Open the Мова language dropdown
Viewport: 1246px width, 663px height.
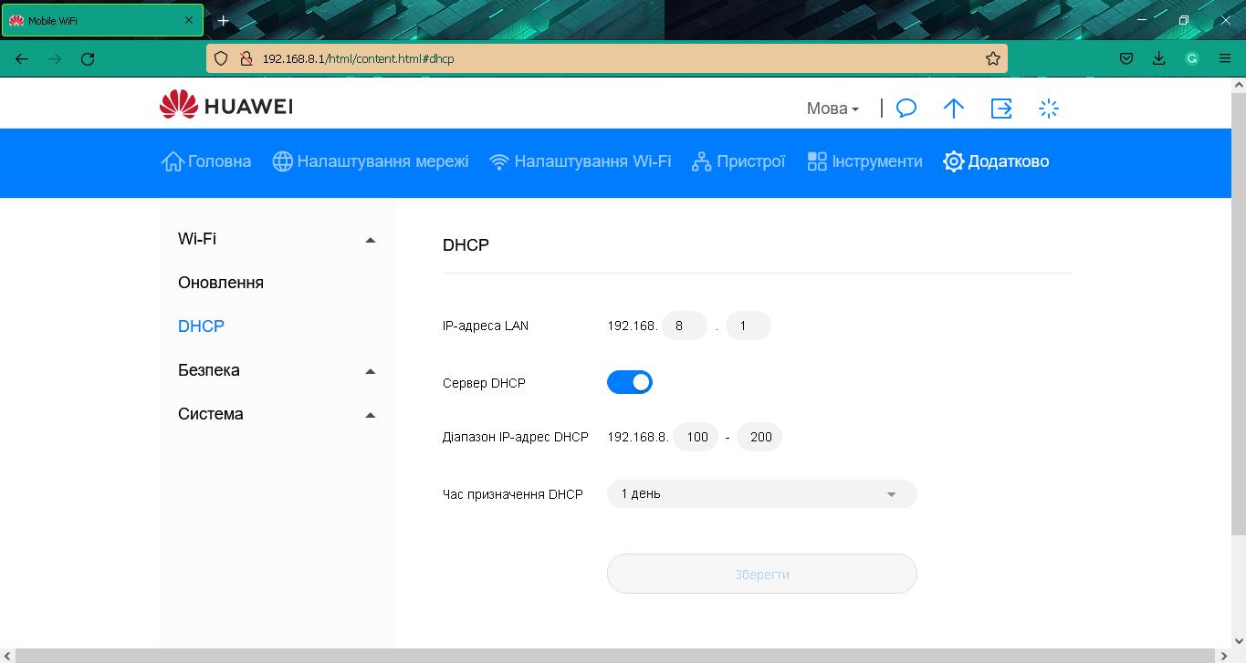(832, 109)
